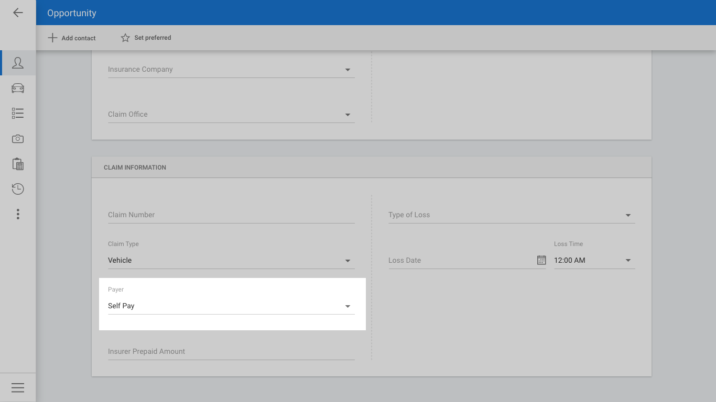
Task: Click the Claim Number input field
Action: pyautogui.click(x=231, y=215)
